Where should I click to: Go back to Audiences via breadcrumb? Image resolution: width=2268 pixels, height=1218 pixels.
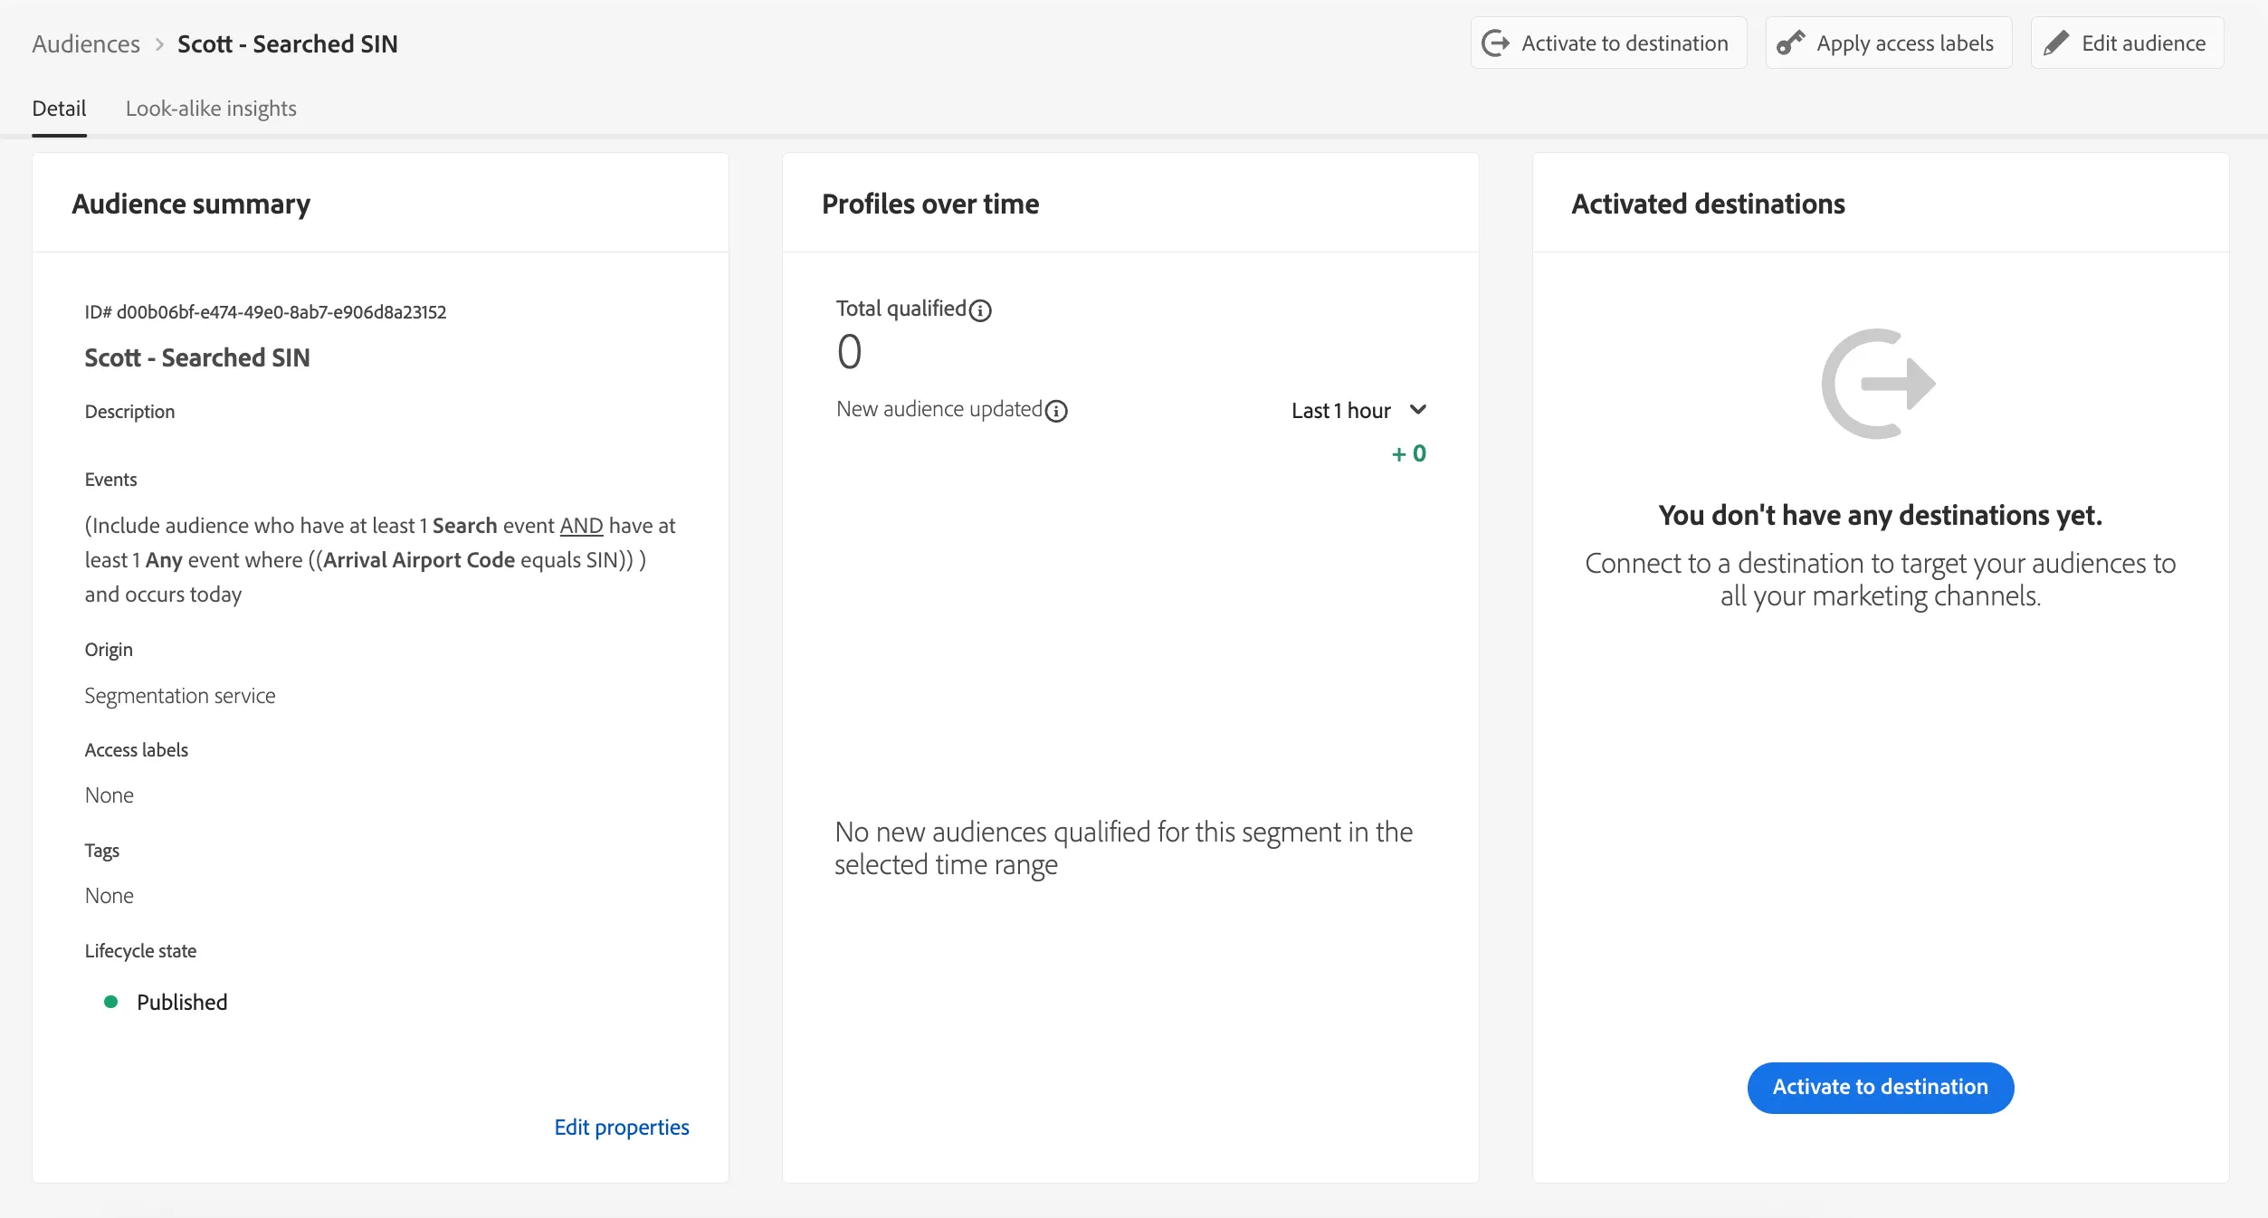86,44
